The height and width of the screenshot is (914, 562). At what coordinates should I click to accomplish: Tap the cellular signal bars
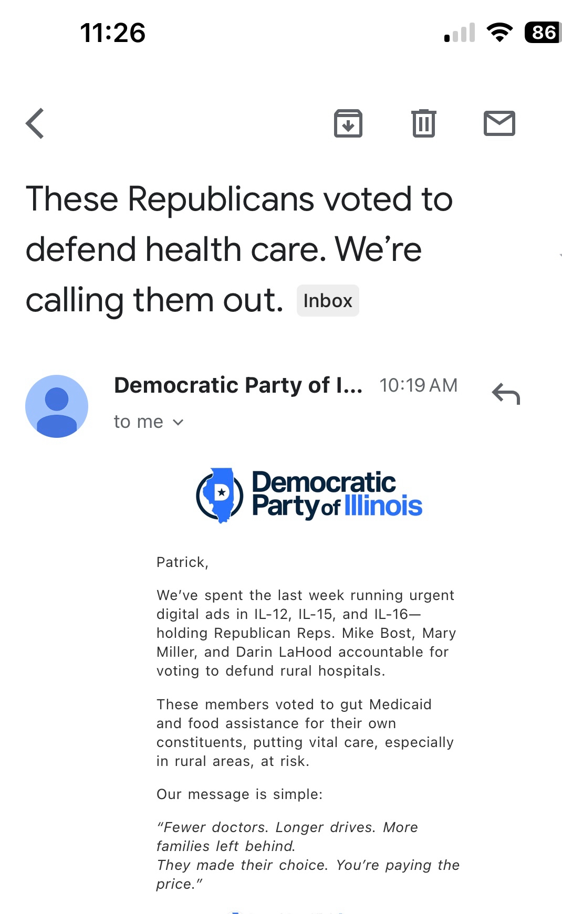460,33
